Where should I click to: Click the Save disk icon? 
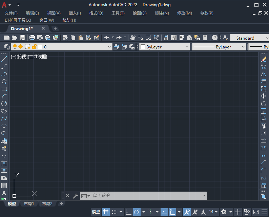22,38
